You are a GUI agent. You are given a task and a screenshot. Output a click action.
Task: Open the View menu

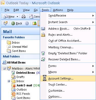point(26,10)
